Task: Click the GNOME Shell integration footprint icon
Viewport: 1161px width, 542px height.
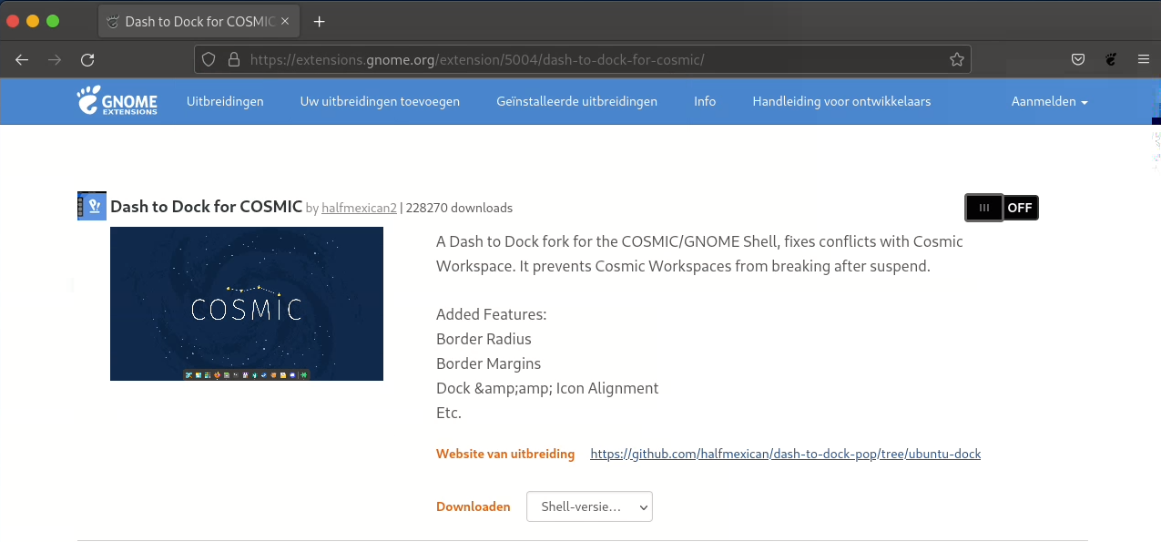Action: 1111,59
